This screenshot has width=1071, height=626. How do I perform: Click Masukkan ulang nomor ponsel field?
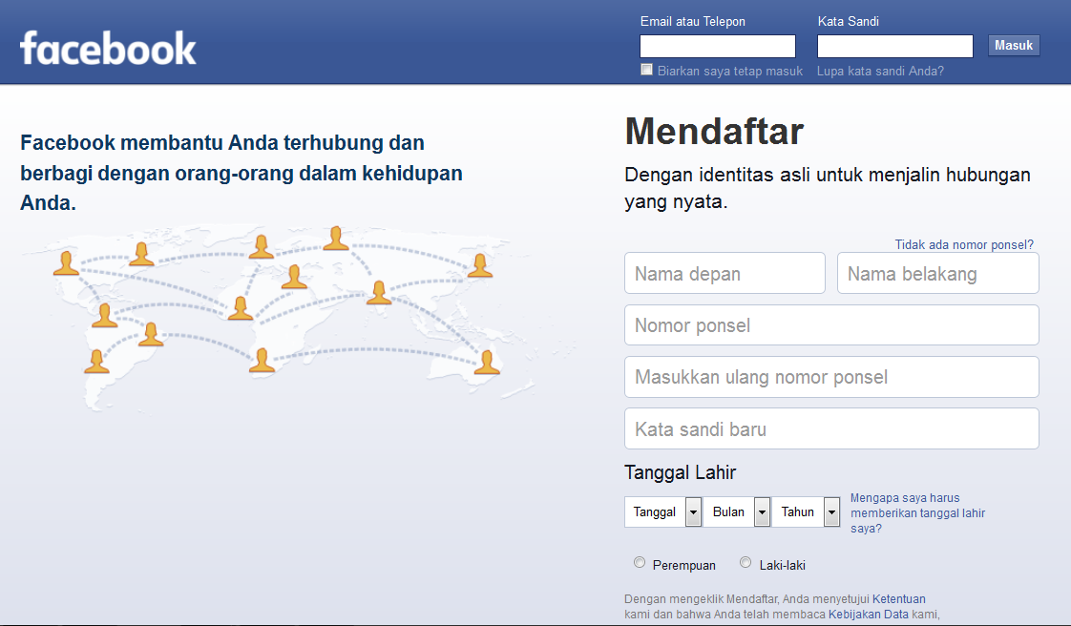tap(831, 377)
